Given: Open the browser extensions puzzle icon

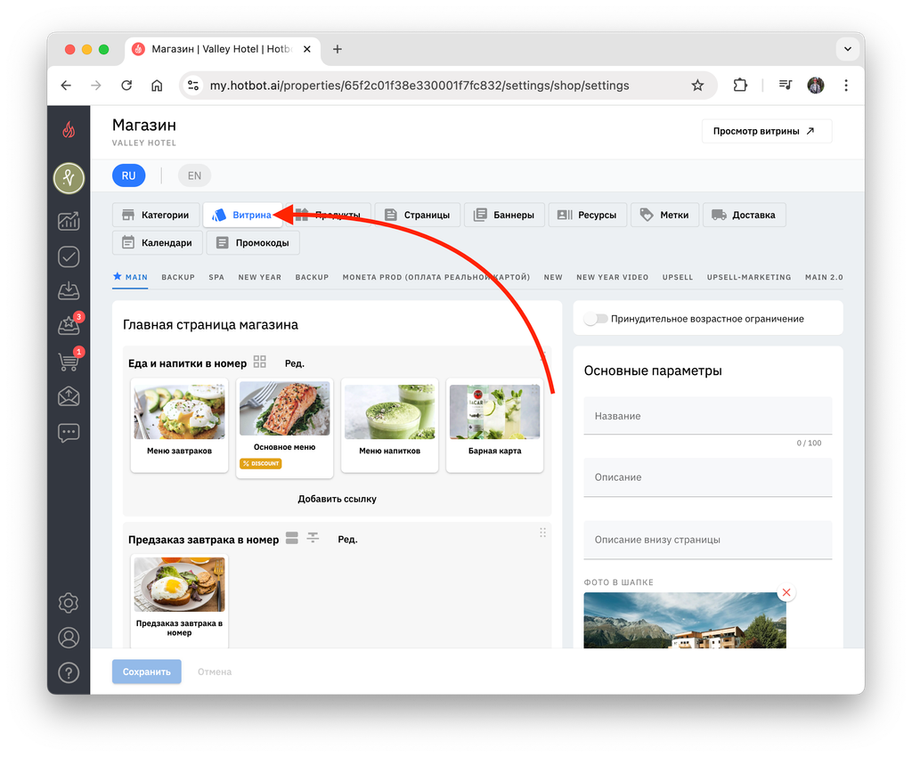Looking at the screenshot, I should coord(740,85).
